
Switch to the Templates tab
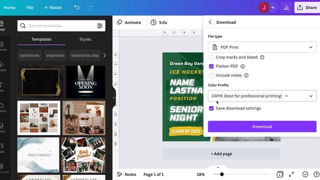tap(41, 39)
